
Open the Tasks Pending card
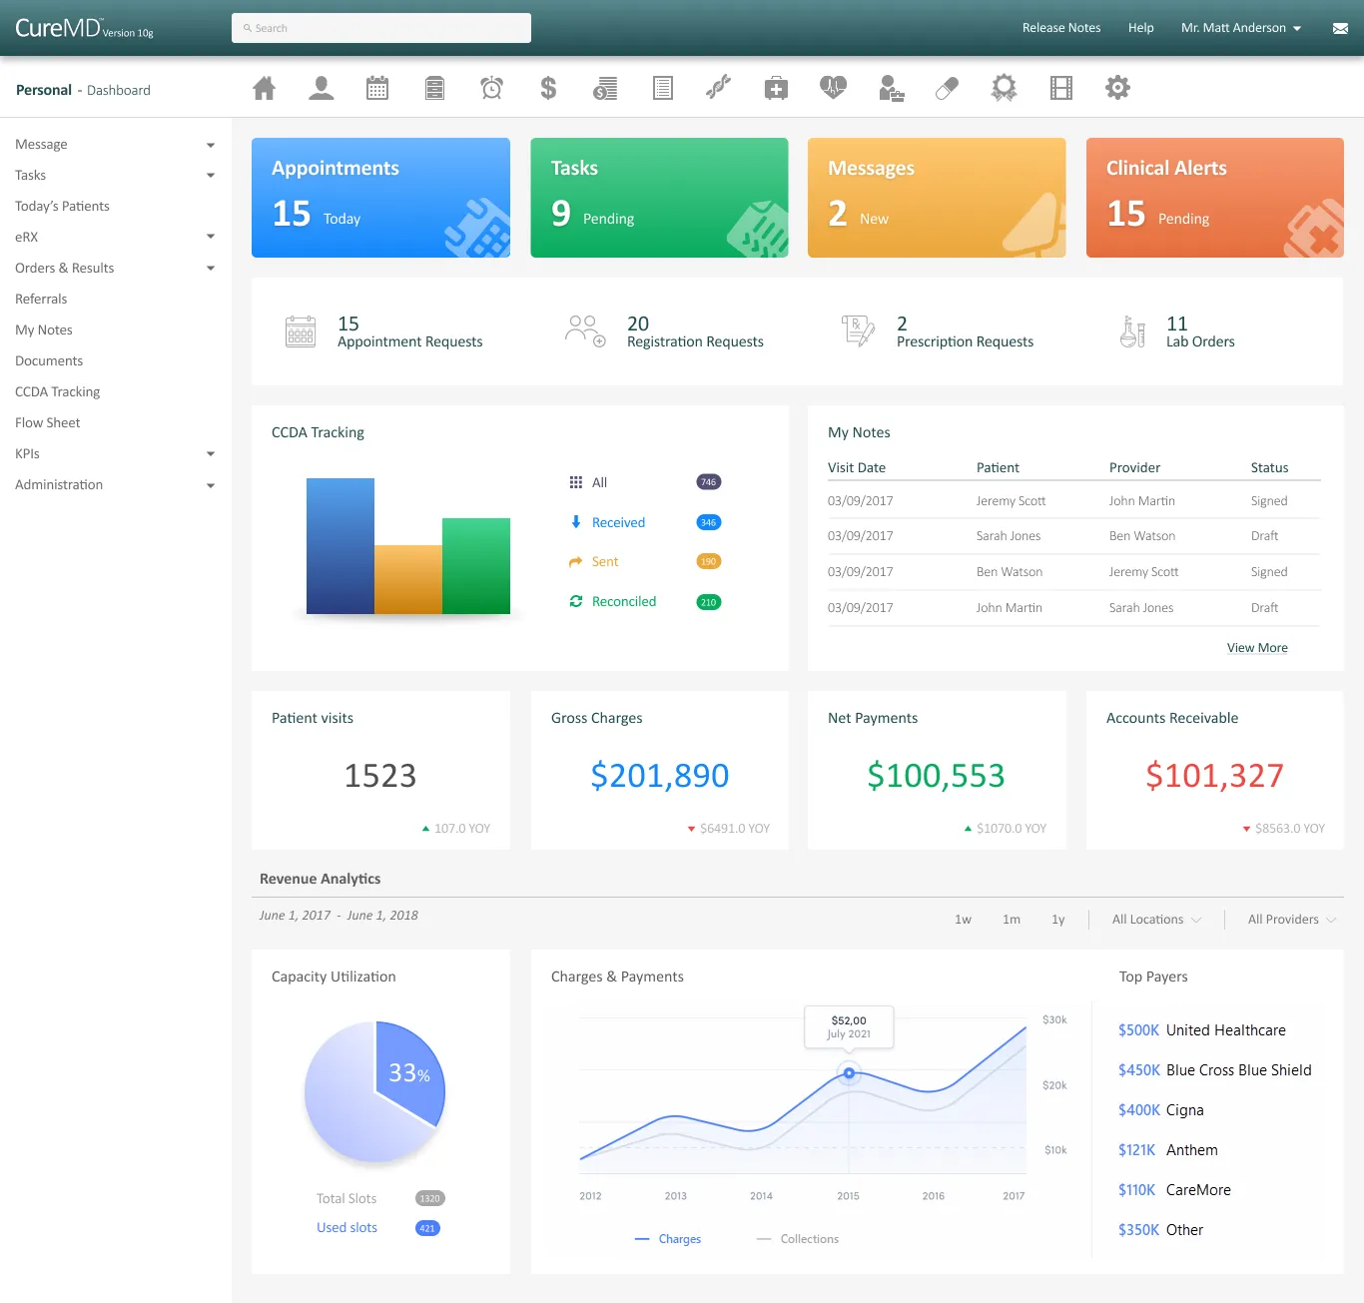(659, 198)
